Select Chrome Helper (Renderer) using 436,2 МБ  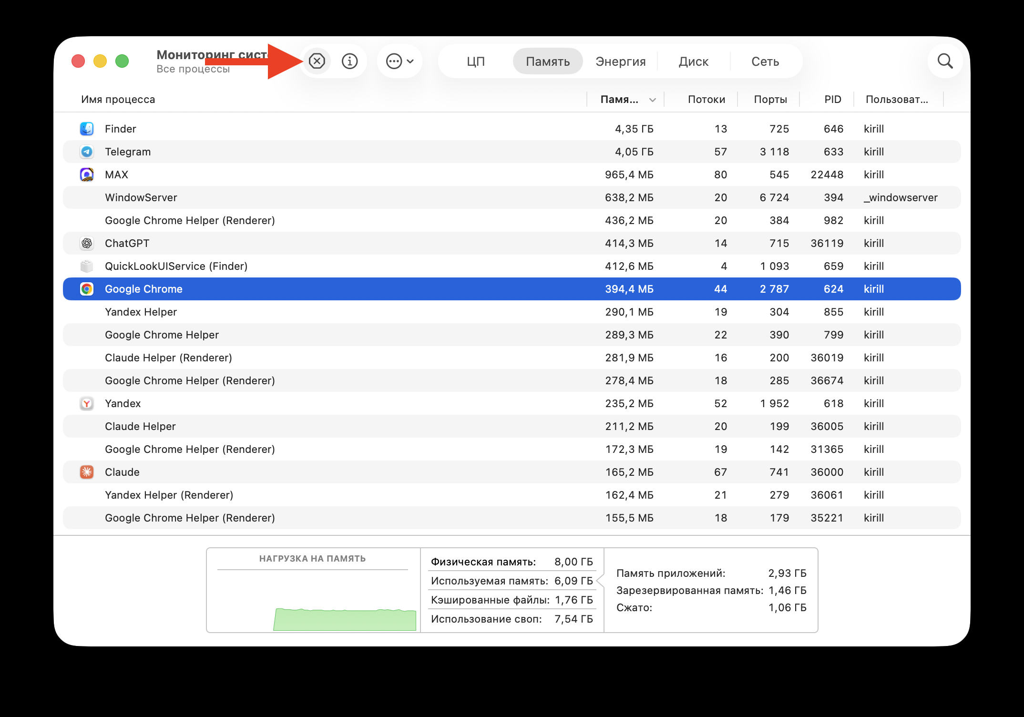click(x=512, y=220)
